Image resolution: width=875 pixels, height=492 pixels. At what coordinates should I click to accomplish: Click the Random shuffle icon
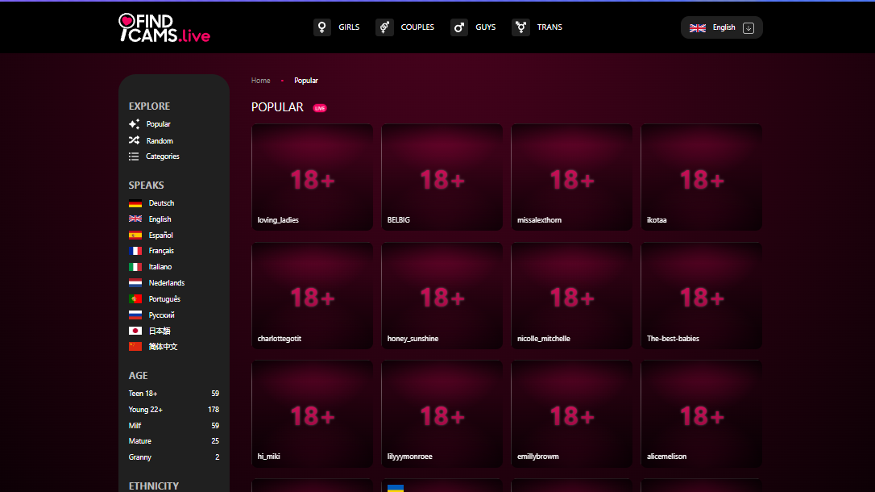(135, 140)
